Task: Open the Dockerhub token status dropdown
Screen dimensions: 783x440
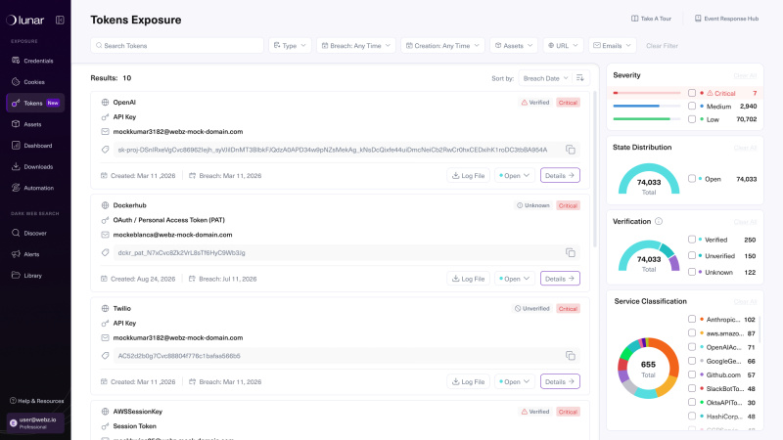Action: click(515, 279)
